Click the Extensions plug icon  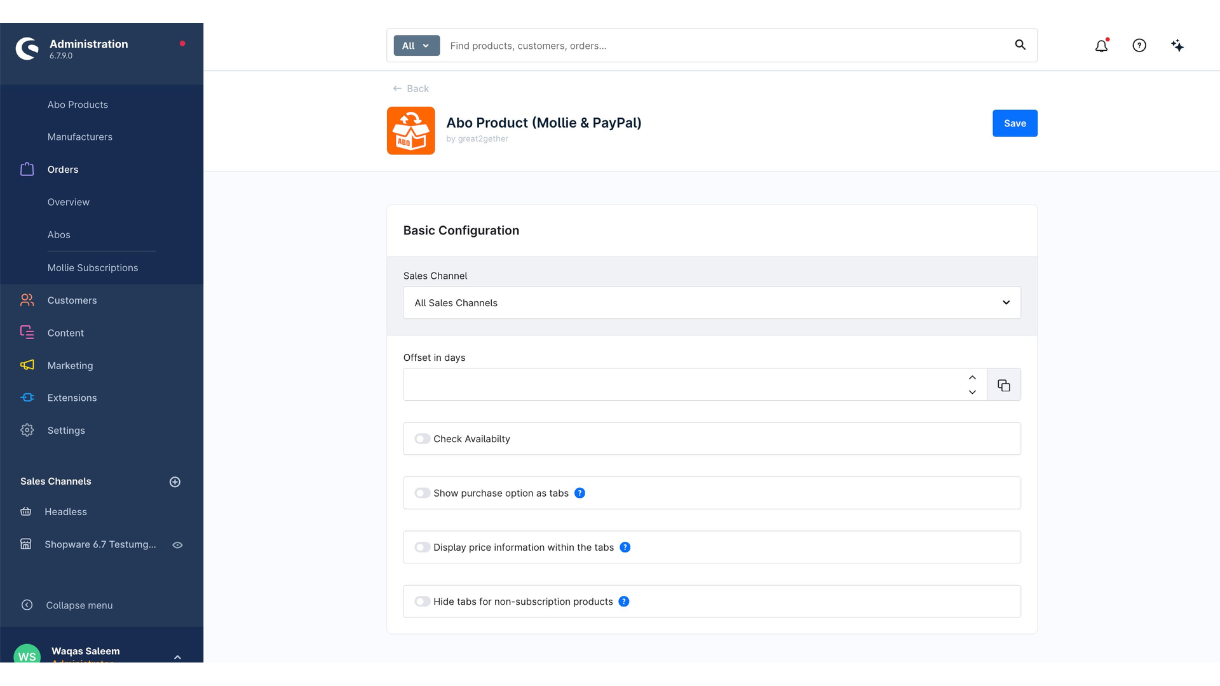pos(27,398)
